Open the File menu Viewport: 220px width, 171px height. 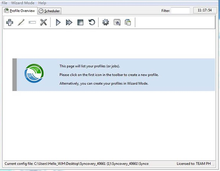[4, 3]
